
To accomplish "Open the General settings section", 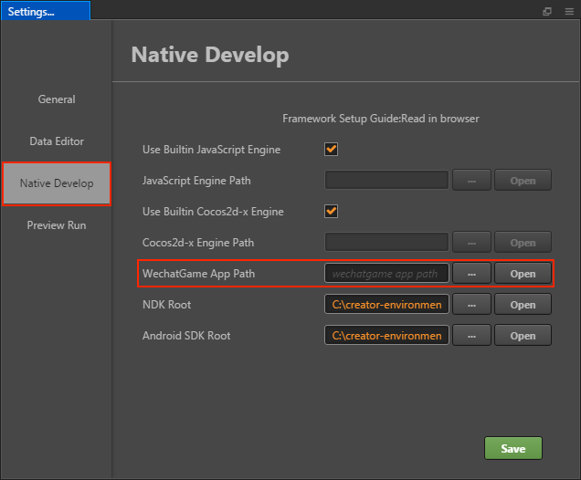I will click(57, 99).
